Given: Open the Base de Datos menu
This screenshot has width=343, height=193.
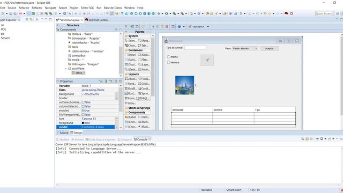Looking at the screenshot, I should [113, 8].
